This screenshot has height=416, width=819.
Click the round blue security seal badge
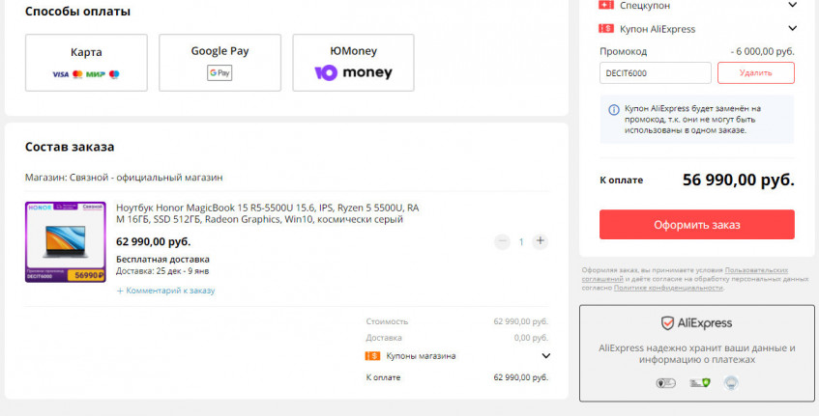click(x=732, y=383)
